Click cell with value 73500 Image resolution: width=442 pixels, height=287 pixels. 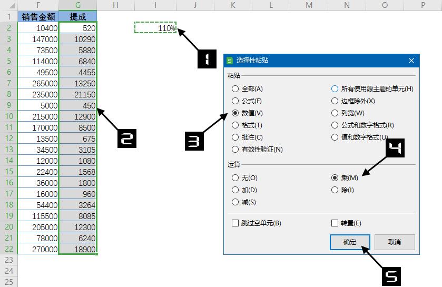pos(38,50)
